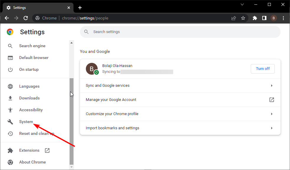Viewport: 290px width, 170px height.
Task: Open Extensions from the sidebar
Action: 29,151
